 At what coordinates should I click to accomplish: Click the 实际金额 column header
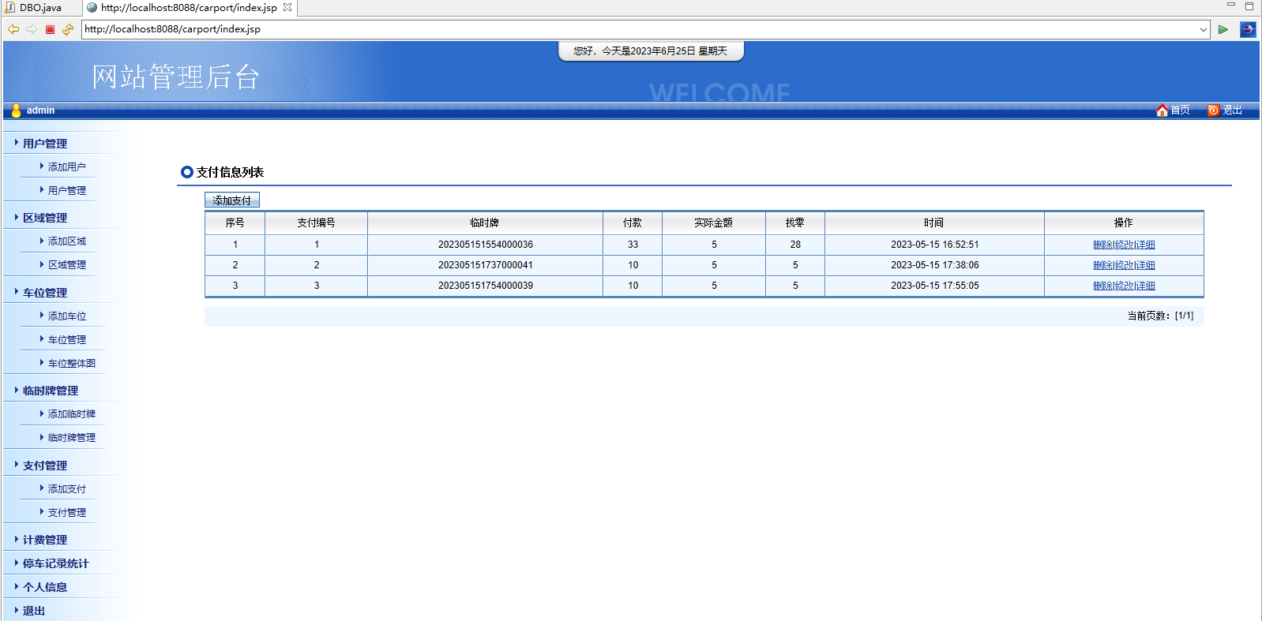[x=714, y=223]
